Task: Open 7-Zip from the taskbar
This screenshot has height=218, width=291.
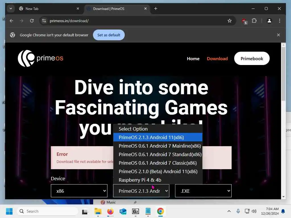Action: (x=136, y=211)
